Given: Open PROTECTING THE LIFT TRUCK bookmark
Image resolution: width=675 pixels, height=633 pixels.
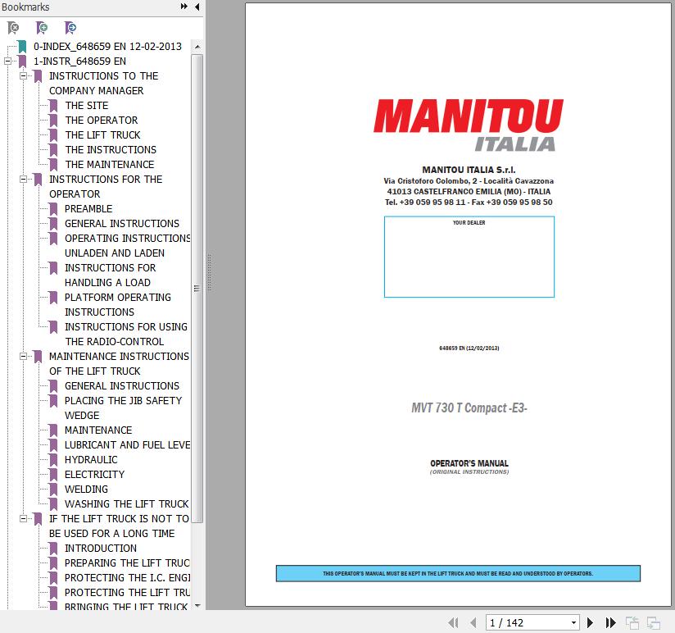Looking at the screenshot, I should click(x=127, y=593).
